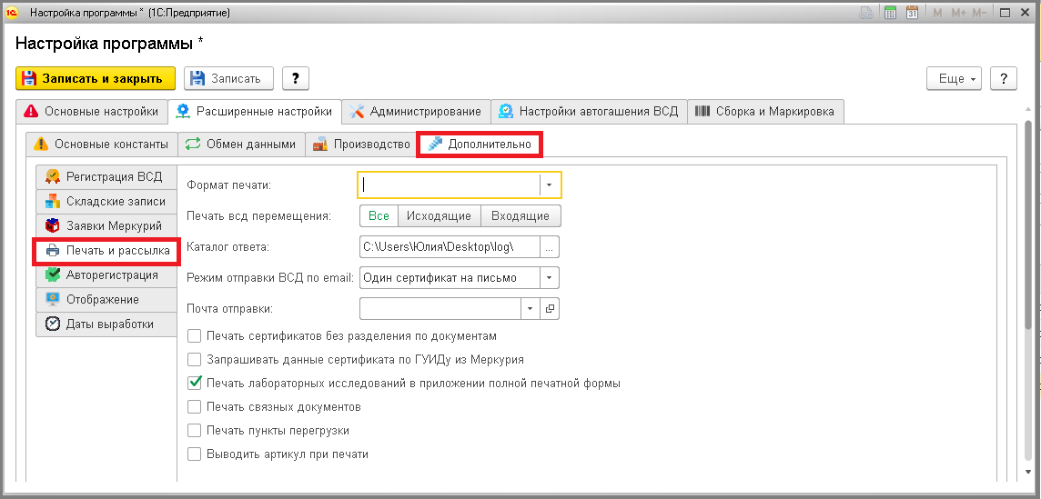Click into the Формат печати field

(x=449, y=185)
